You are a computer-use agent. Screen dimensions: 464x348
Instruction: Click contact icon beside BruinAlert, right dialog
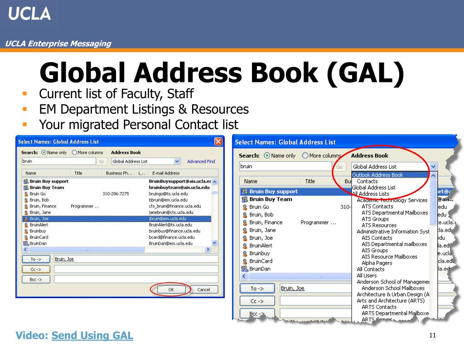coord(245,246)
